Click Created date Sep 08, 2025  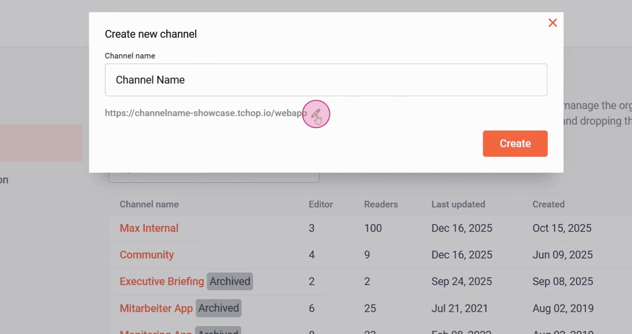point(563,281)
